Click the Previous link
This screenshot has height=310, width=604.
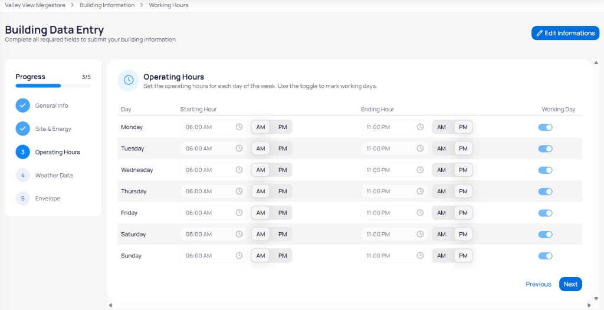tap(538, 284)
